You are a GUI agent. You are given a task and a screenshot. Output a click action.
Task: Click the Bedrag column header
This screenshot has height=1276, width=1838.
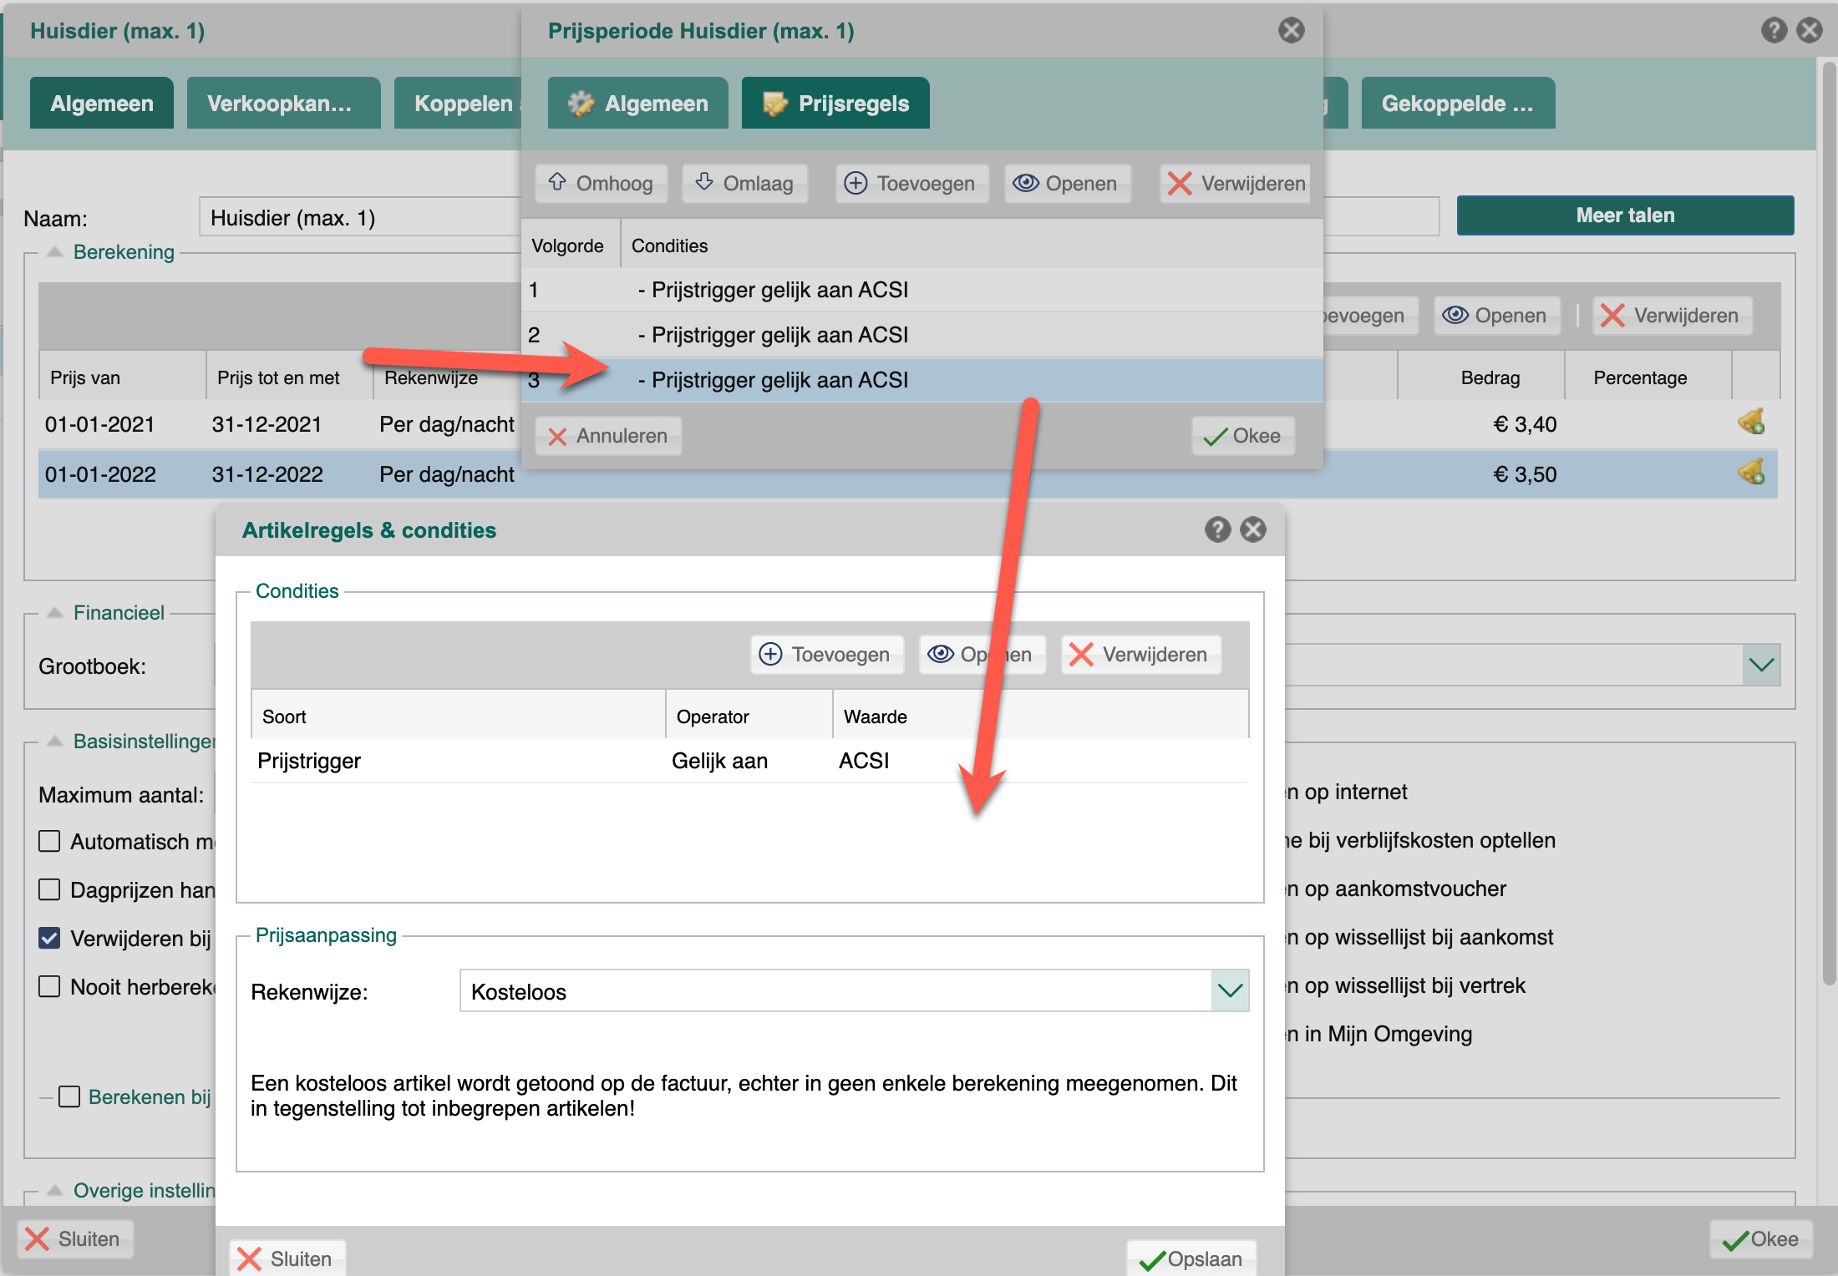[1481, 377]
